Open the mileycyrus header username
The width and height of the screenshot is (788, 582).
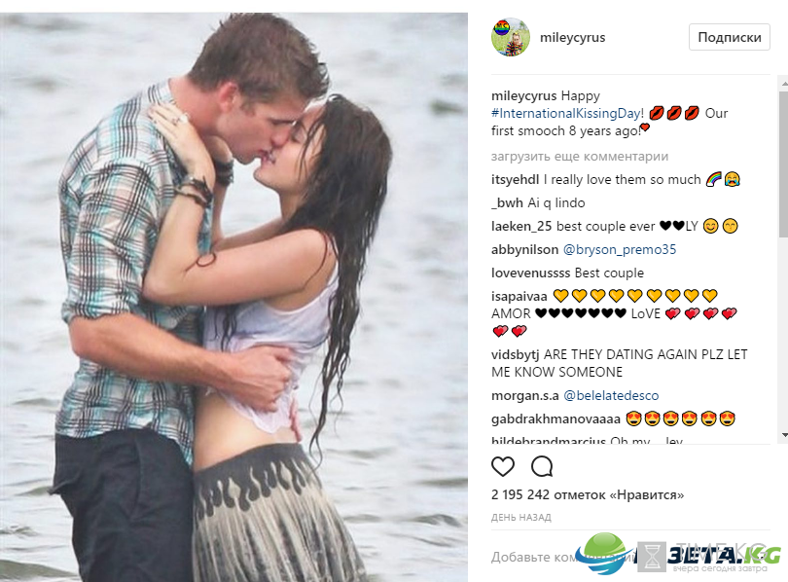572,38
